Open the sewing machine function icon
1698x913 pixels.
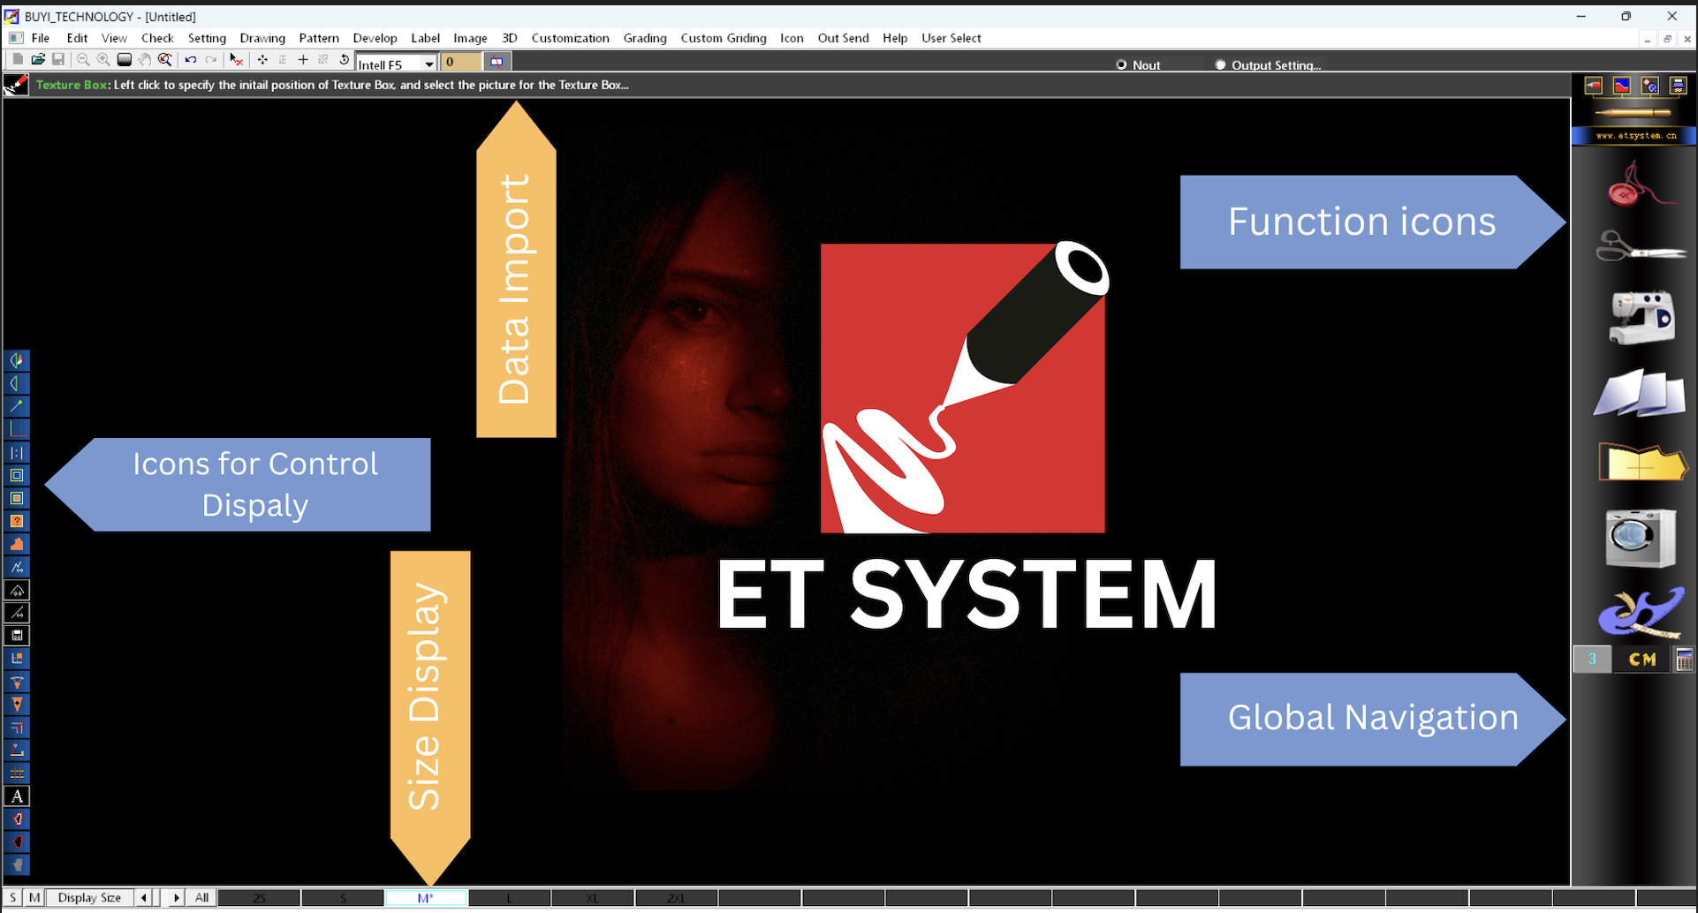point(1641,318)
